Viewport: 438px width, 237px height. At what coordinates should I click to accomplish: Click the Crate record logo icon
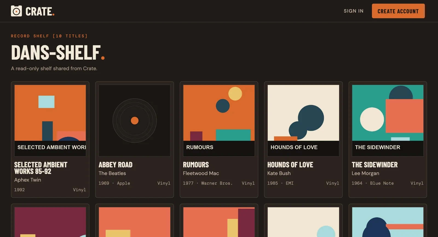pyautogui.click(x=16, y=11)
